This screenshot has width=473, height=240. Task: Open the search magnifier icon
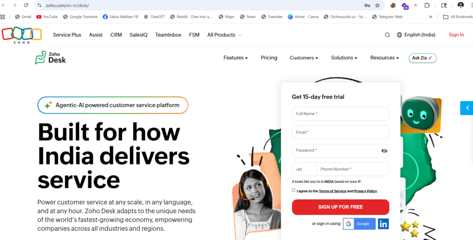pyautogui.click(x=388, y=35)
